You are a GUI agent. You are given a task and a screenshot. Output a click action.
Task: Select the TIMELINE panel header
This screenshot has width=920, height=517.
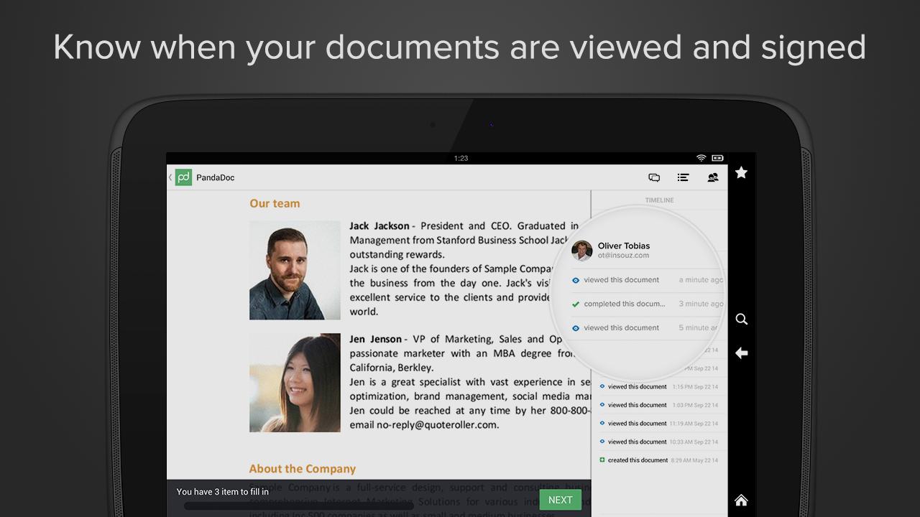tap(659, 200)
